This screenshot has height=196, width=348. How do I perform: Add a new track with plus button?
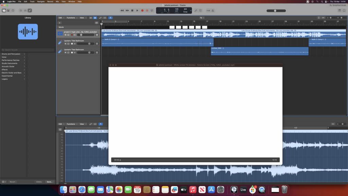point(60,23)
